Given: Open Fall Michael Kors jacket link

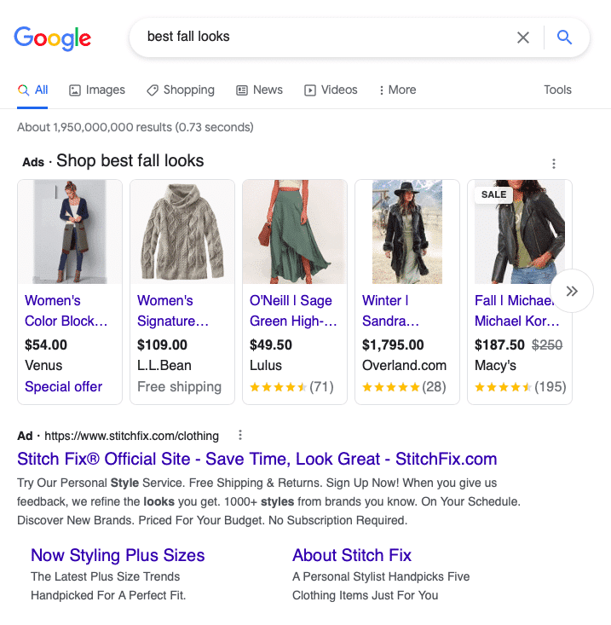Looking at the screenshot, I should tap(516, 310).
